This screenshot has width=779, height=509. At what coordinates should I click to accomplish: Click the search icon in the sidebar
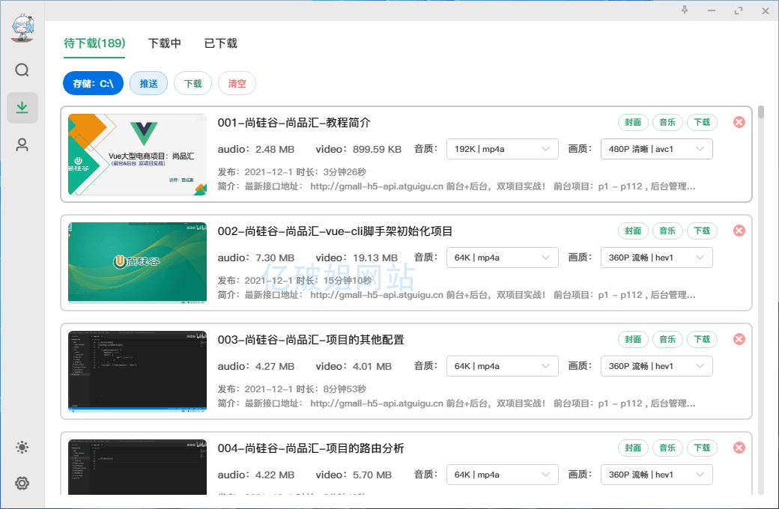22,70
